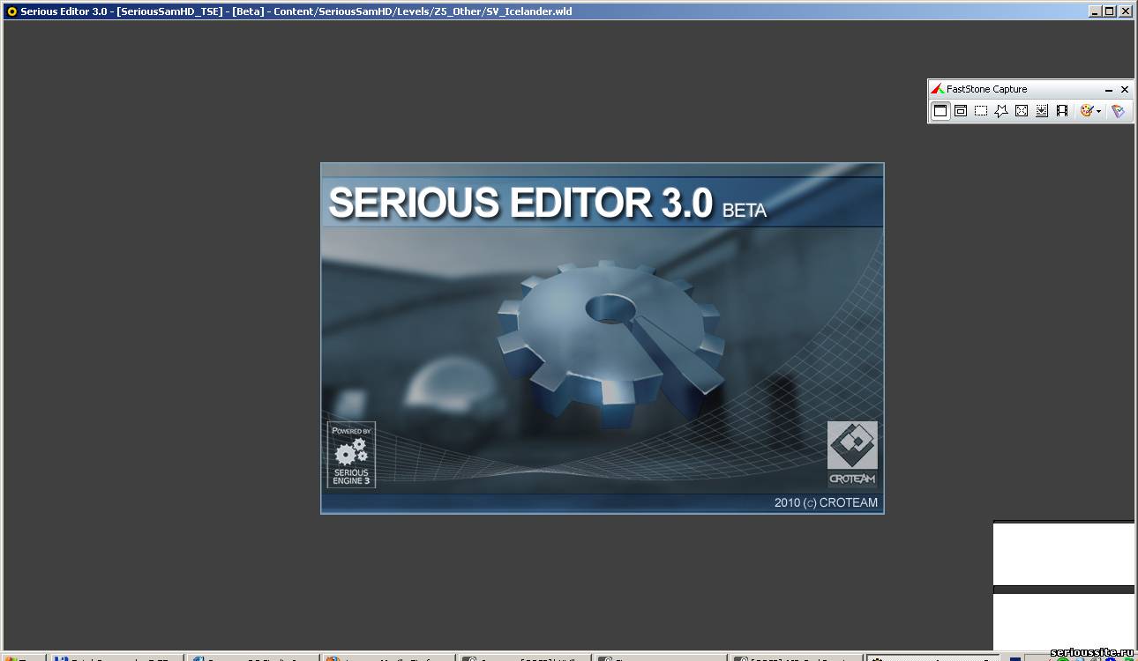Start Capture Scrolling Window tool
Screen dimensions: 1138x661
(x=1042, y=111)
